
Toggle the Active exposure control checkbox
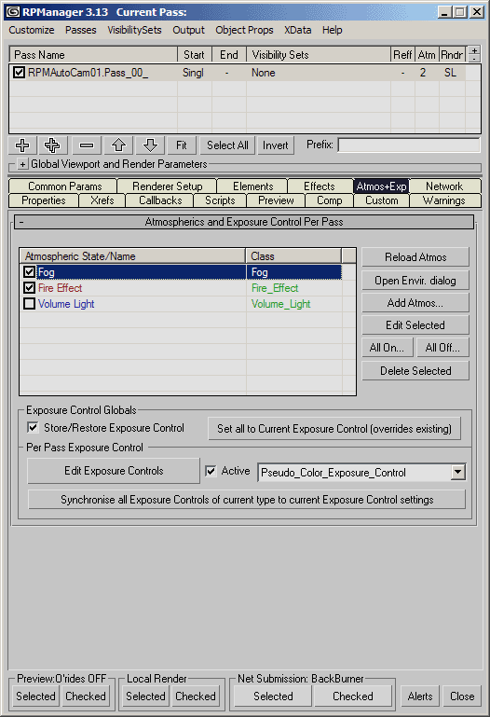click(211, 471)
